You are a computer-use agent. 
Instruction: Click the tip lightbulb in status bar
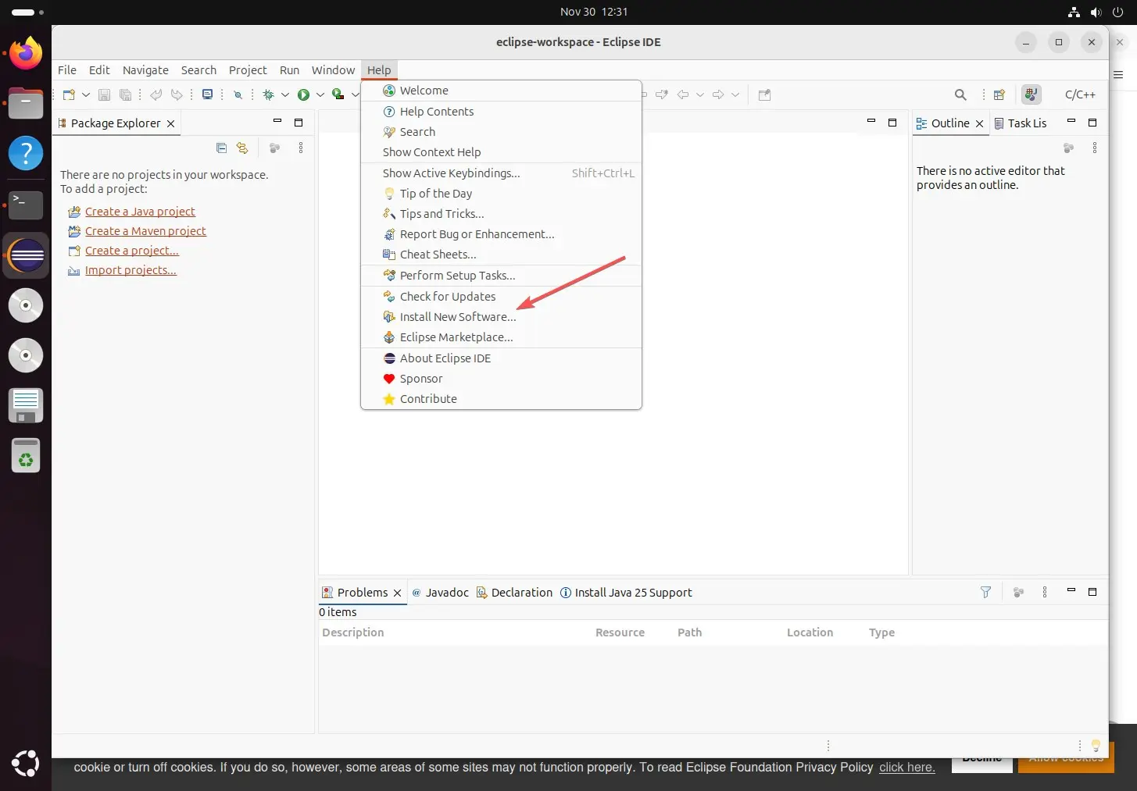click(1096, 746)
